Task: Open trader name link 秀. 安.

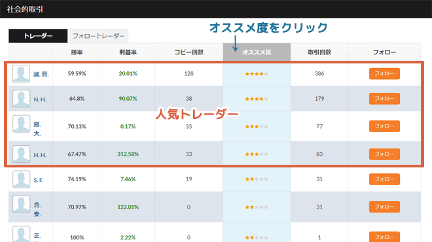Action: pos(37,209)
